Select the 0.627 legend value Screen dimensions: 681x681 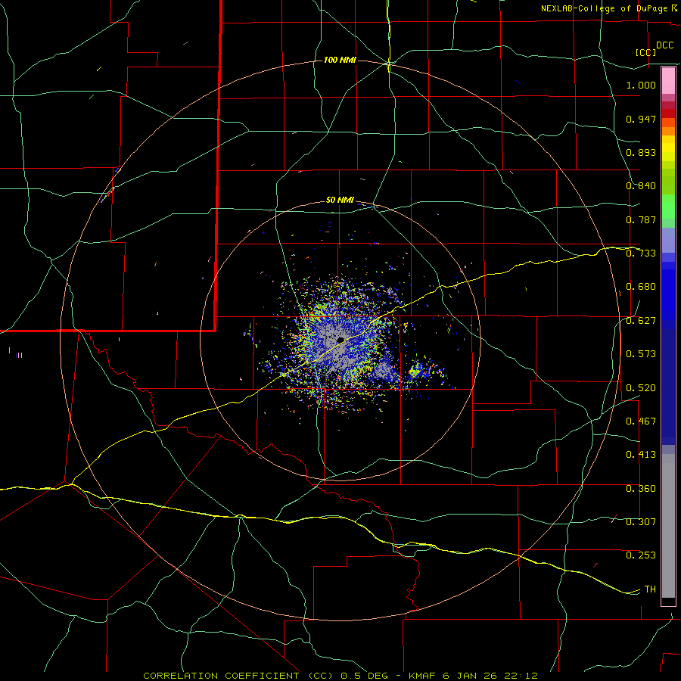[x=641, y=321]
